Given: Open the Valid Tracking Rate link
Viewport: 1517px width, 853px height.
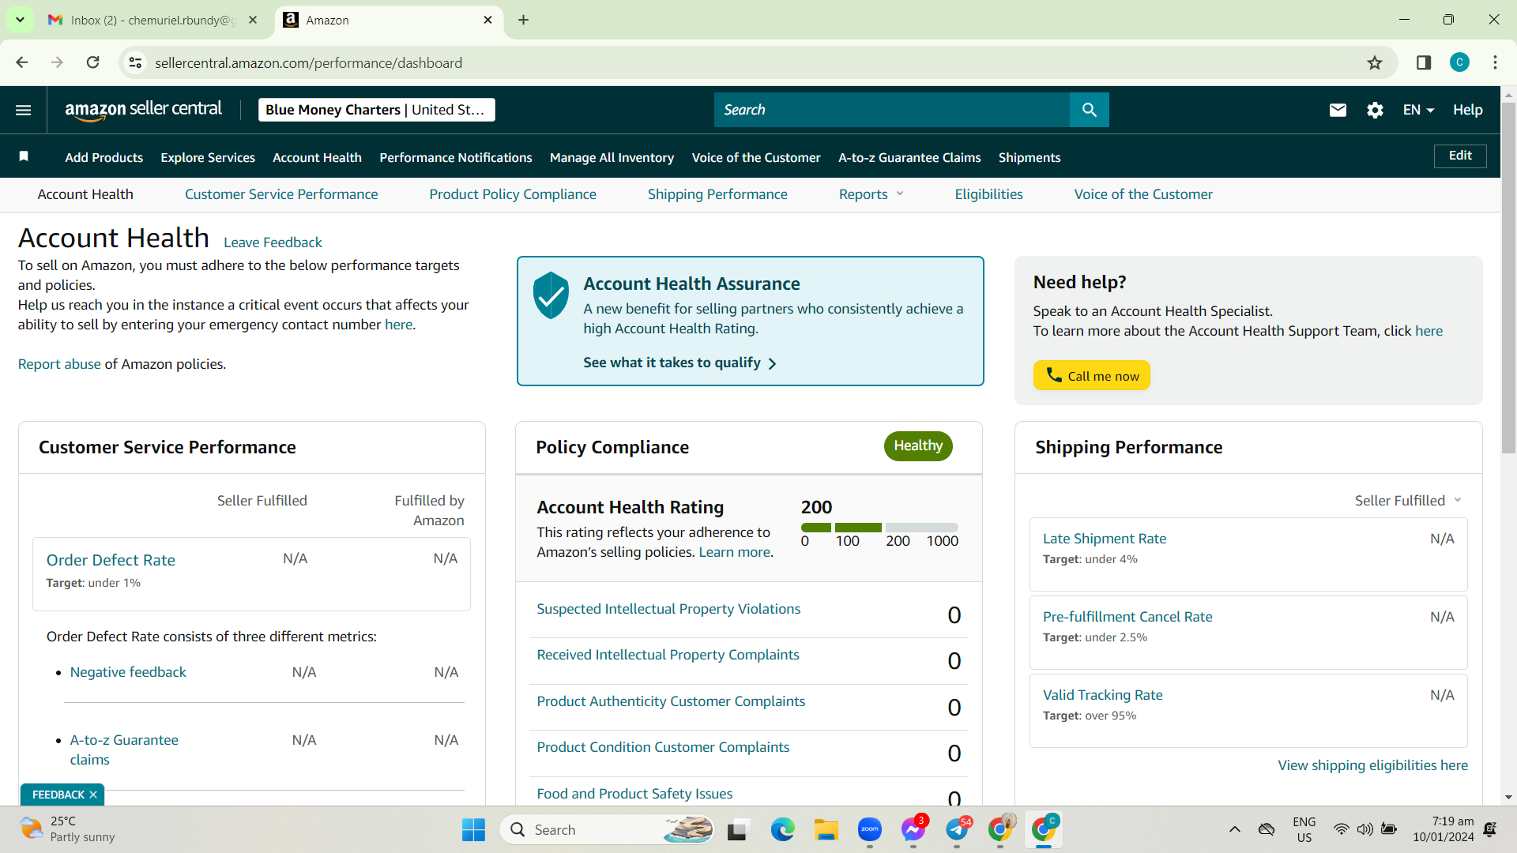Looking at the screenshot, I should pyautogui.click(x=1103, y=695).
